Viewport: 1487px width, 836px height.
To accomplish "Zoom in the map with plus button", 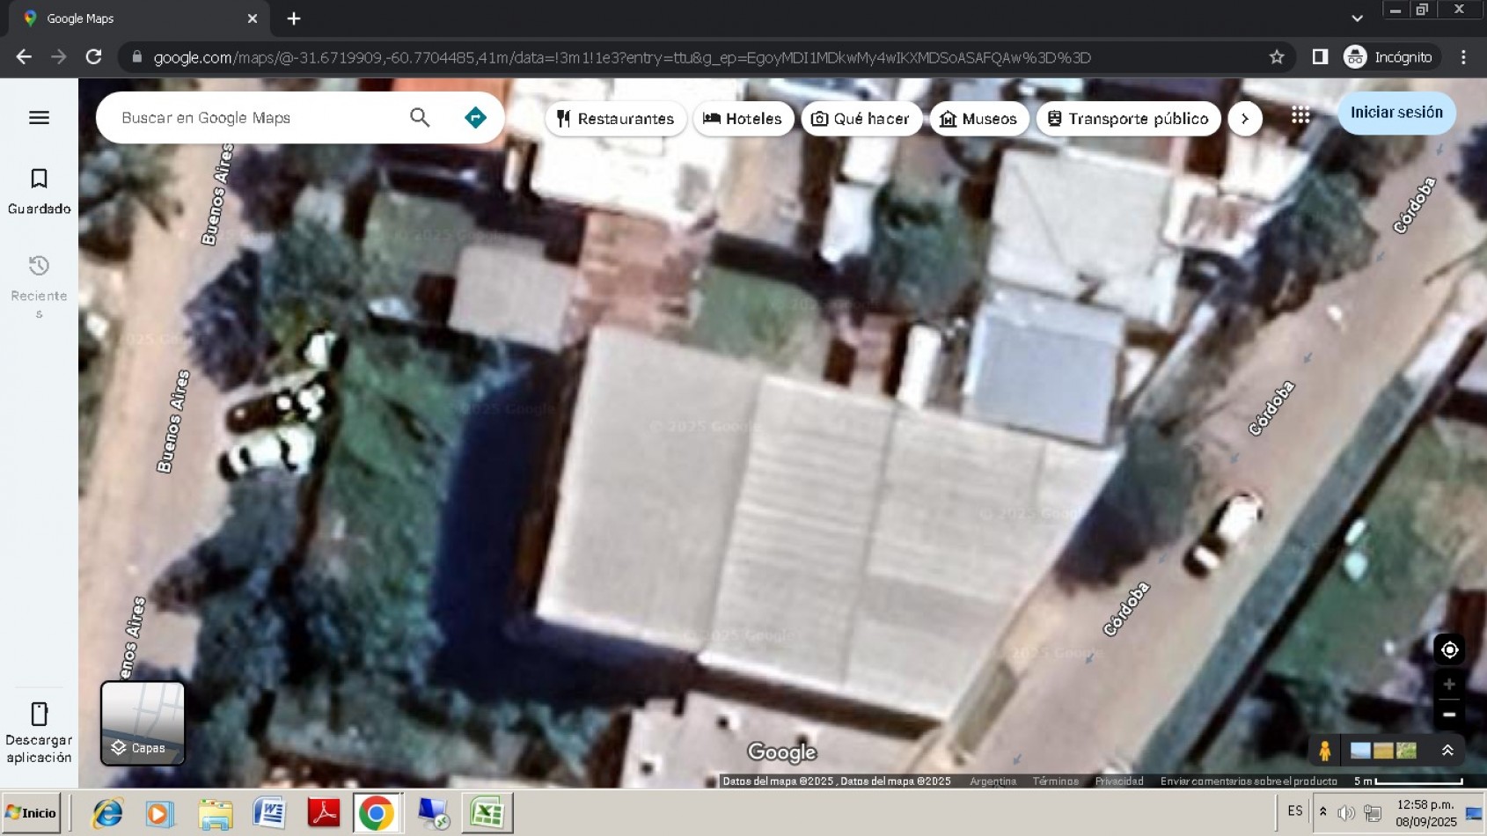I will [x=1449, y=685].
